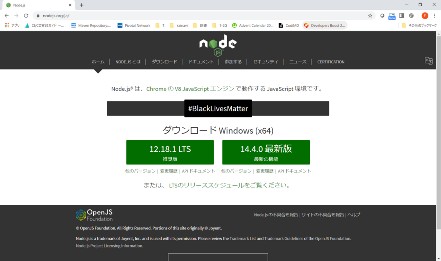Open the セキュリティ navigation item
The width and height of the screenshot is (441, 261).
pyautogui.click(x=265, y=62)
